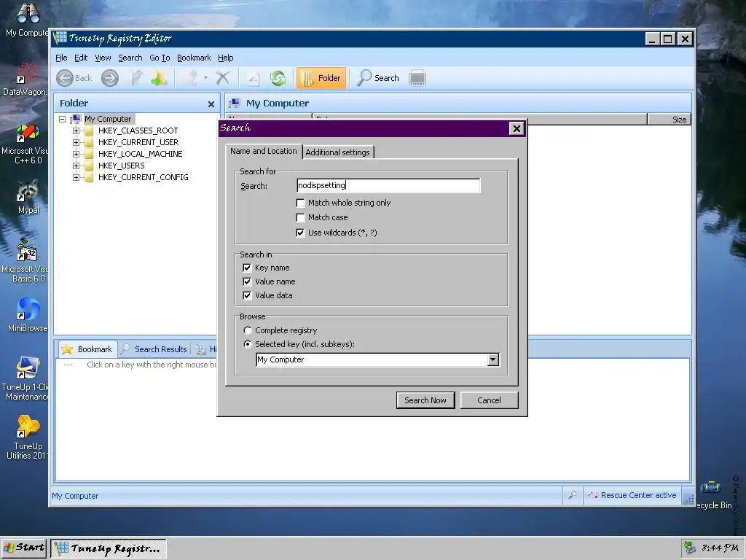The height and width of the screenshot is (560, 746).
Task: Open the Search menu
Action: pyautogui.click(x=130, y=58)
